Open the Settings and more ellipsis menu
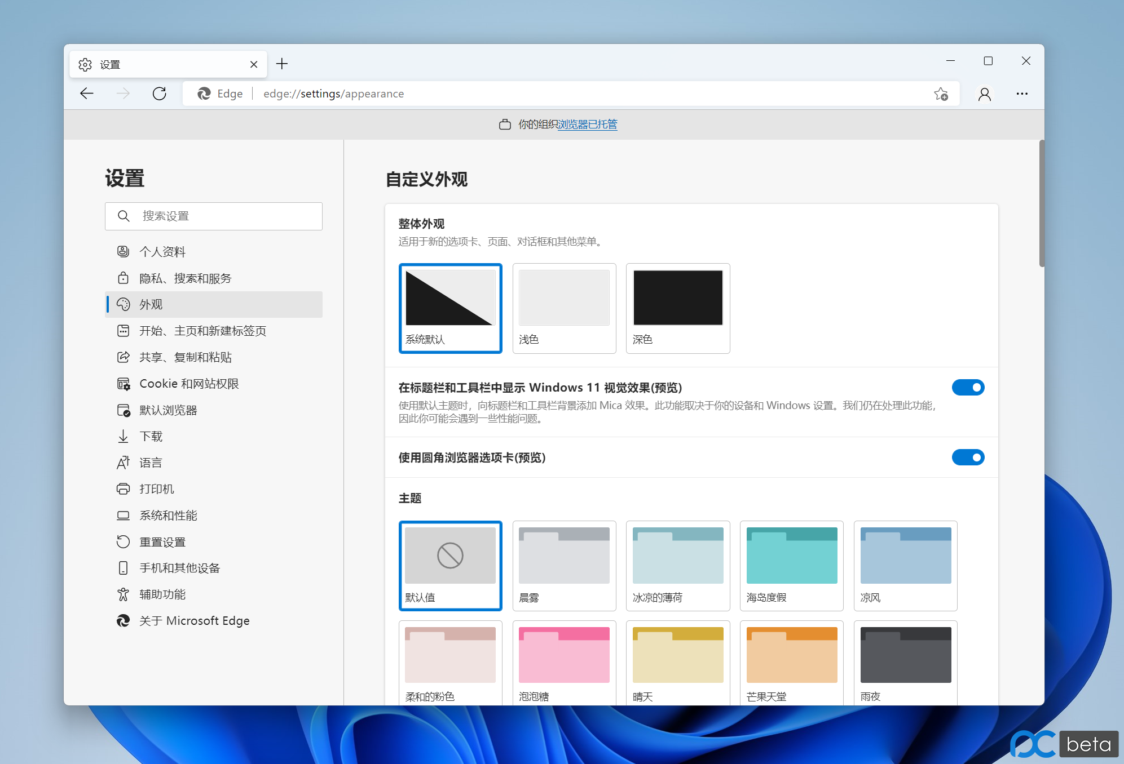This screenshot has height=764, width=1124. [x=1022, y=94]
